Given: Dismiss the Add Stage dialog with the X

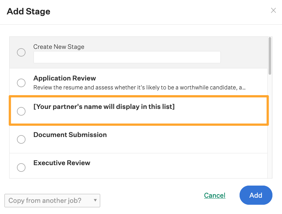Looking at the screenshot, I should click(x=273, y=10).
